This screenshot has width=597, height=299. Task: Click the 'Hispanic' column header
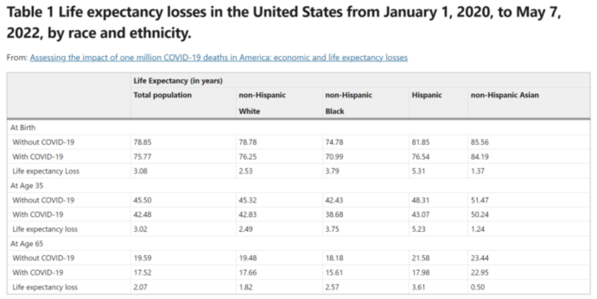[427, 95]
